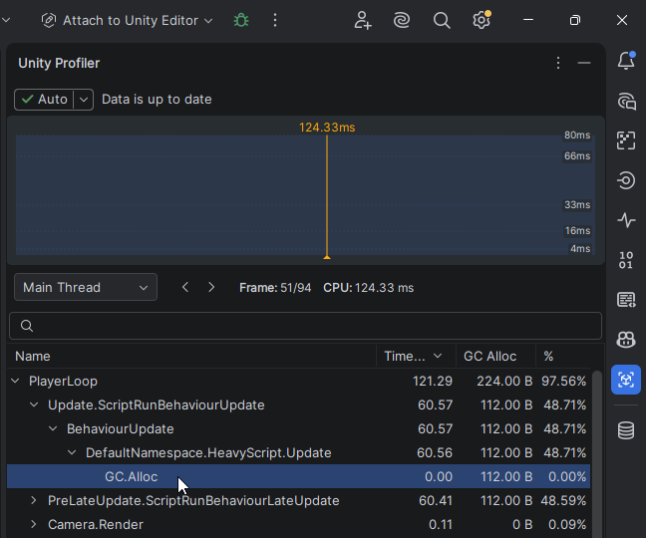Click the table vertical scrollbar
The height and width of the screenshot is (538, 646).
click(596, 452)
